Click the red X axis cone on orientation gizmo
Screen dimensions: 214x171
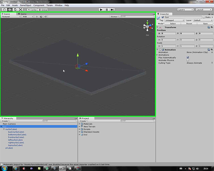click(x=150, y=28)
